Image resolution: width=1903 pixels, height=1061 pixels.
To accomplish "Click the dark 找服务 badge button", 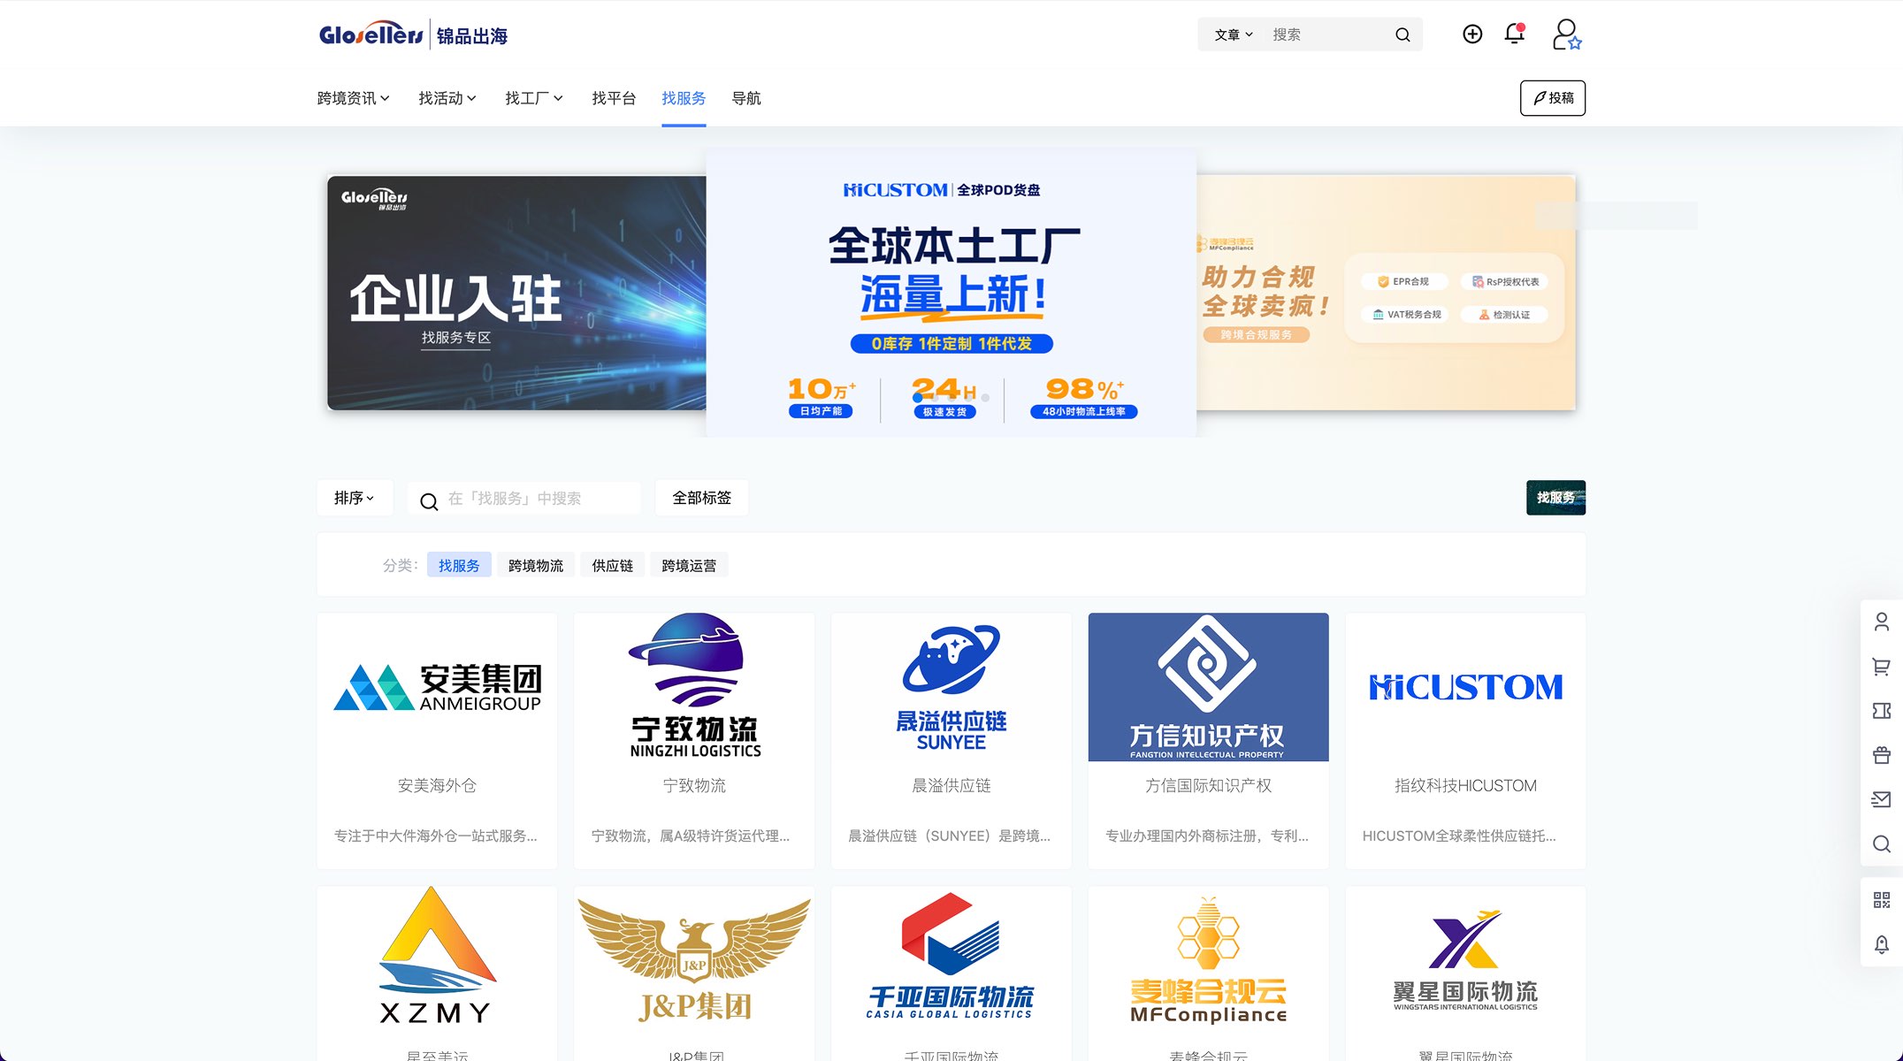I will pyautogui.click(x=1555, y=498).
